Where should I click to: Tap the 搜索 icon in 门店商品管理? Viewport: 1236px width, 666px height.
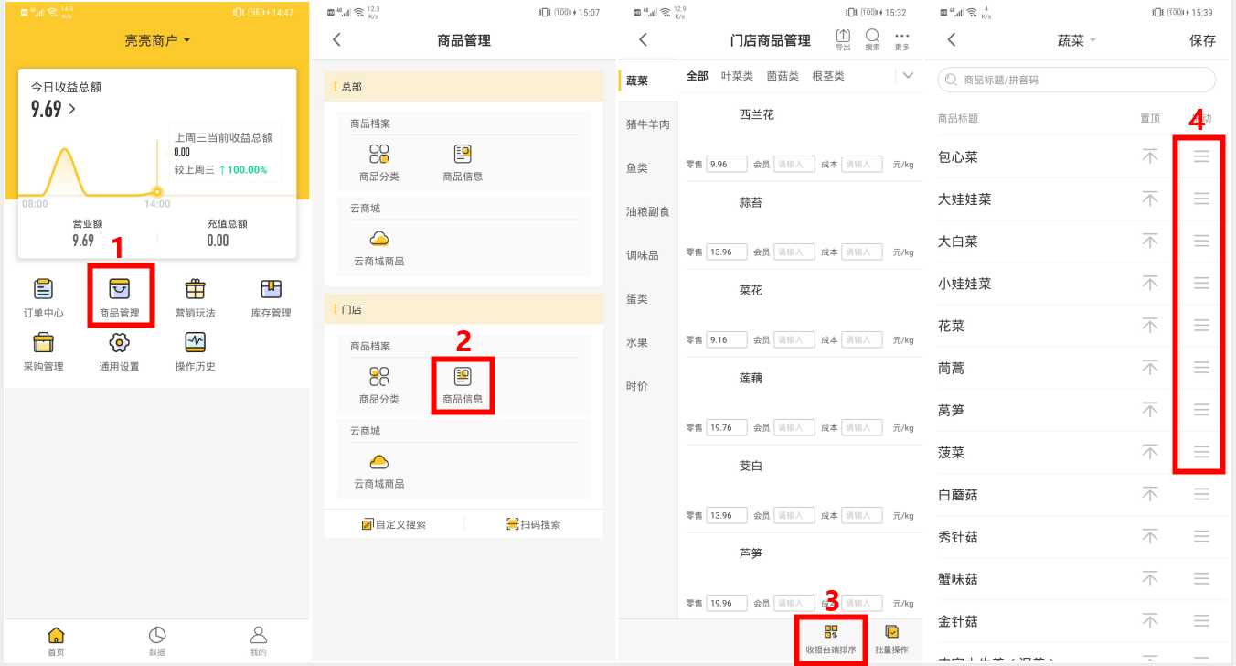[x=872, y=39]
